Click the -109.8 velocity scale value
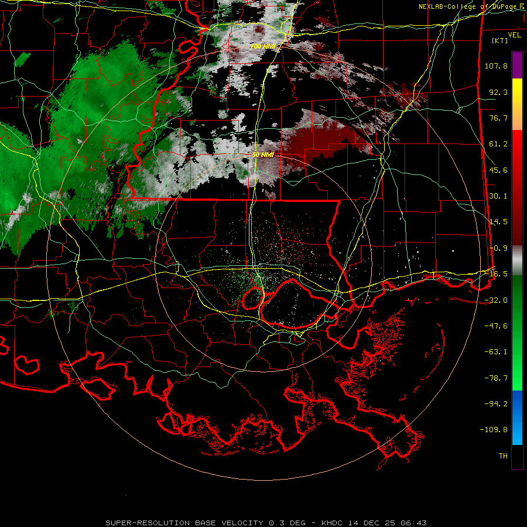 pyautogui.click(x=494, y=430)
